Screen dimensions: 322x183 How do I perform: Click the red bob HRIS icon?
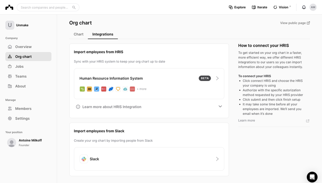coord(104,89)
